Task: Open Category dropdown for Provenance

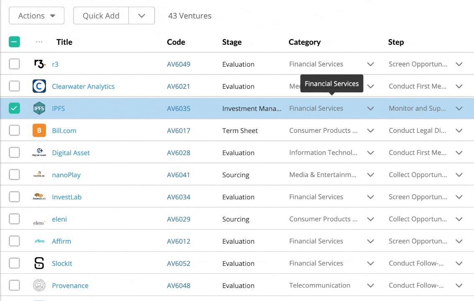Action: coord(371,285)
